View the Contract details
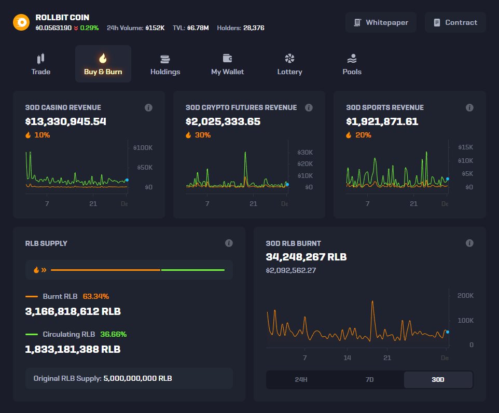Image resolution: width=499 pixels, height=413 pixels. [455, 22]
